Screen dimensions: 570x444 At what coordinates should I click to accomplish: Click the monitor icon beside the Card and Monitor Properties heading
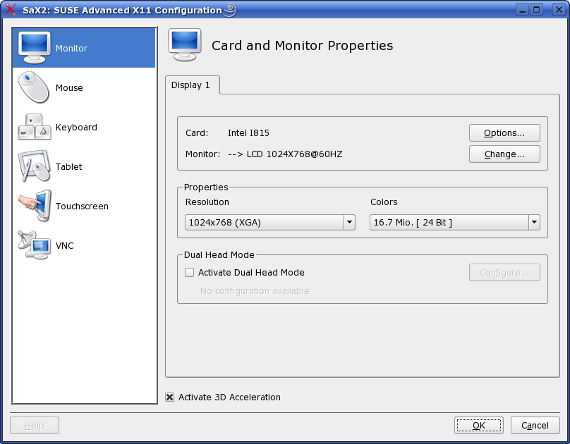pos(185,44)
